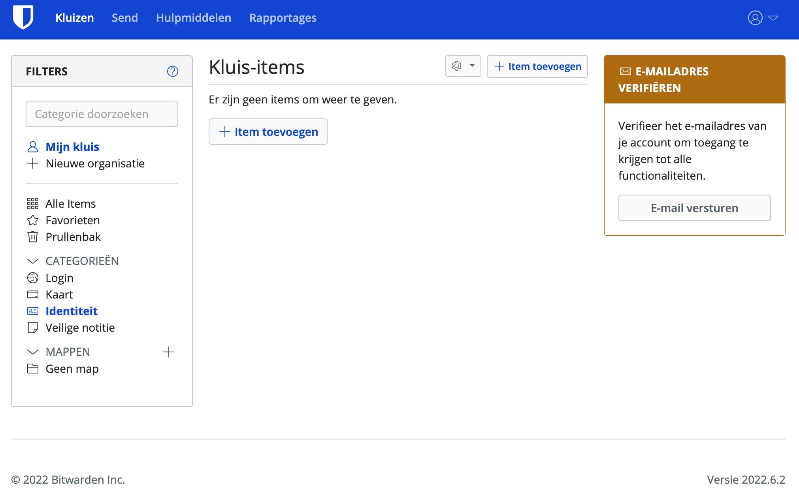This screenshot has width=799, height=503.
Task: Click the E-mail versturen button
Action: pyautogui.click(x=694, y=208)
